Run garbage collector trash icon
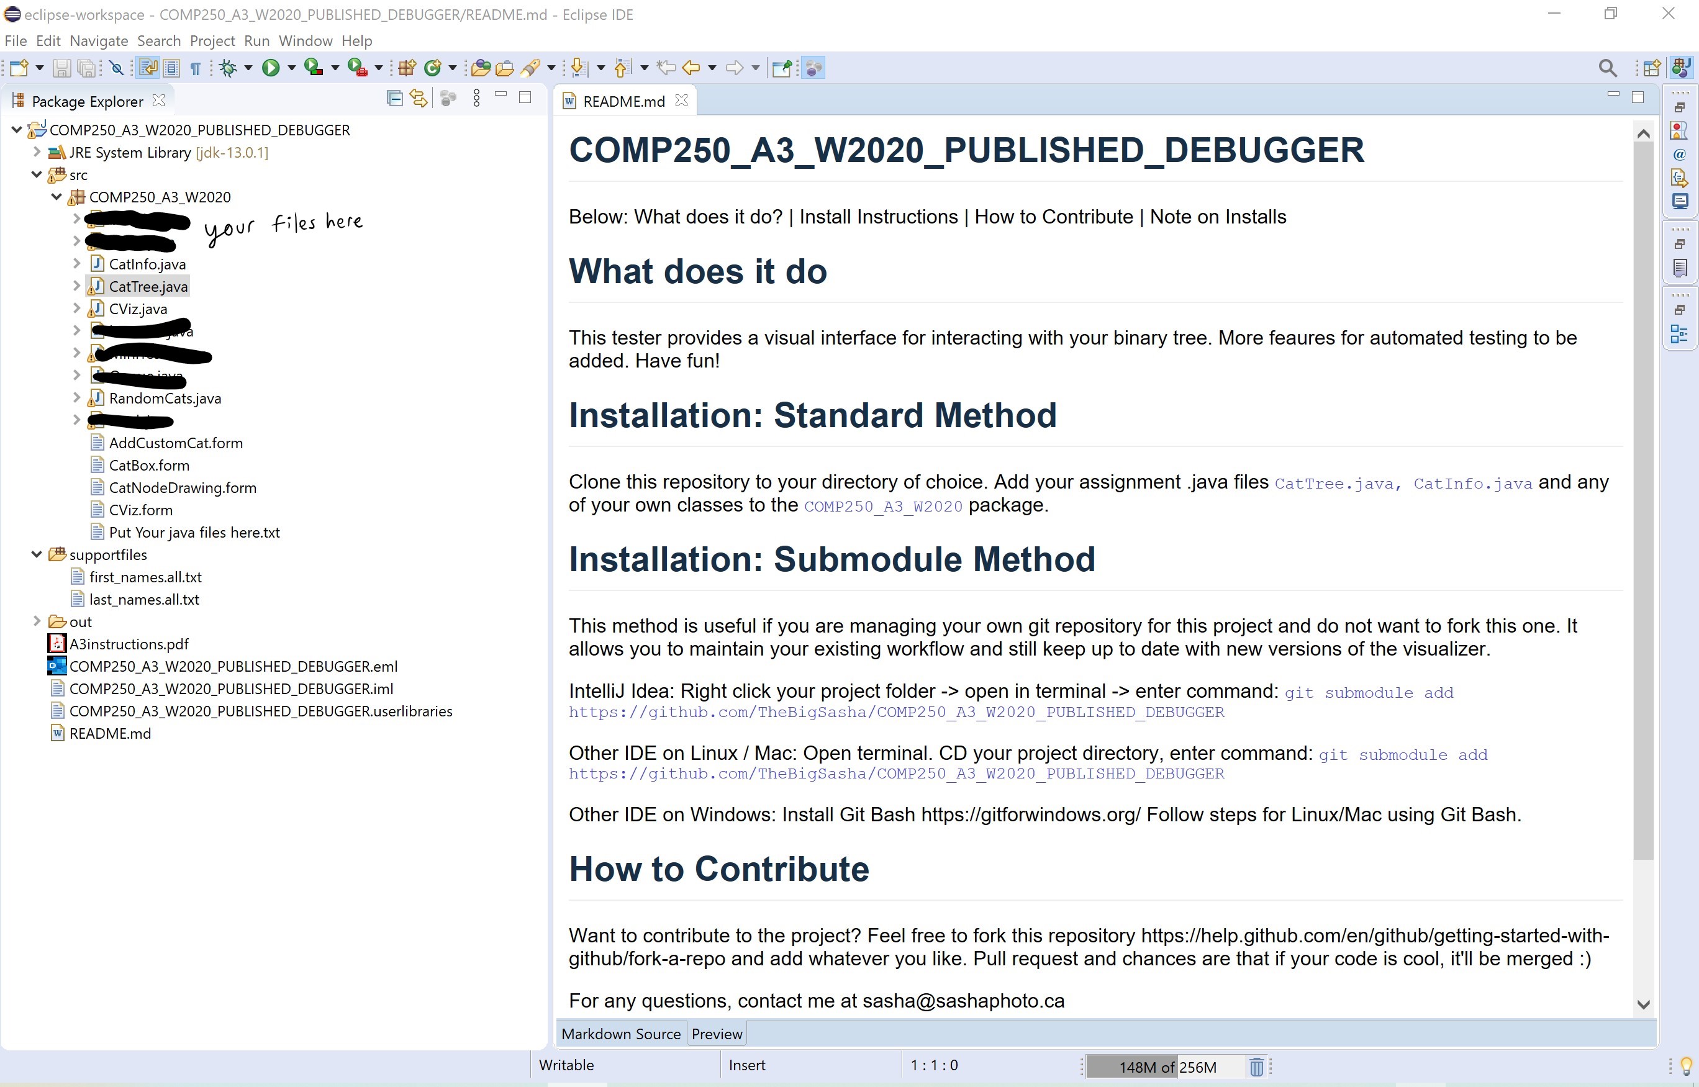The width and height of the screenshot is (1699, 1087). [x=1256, y=1067]
